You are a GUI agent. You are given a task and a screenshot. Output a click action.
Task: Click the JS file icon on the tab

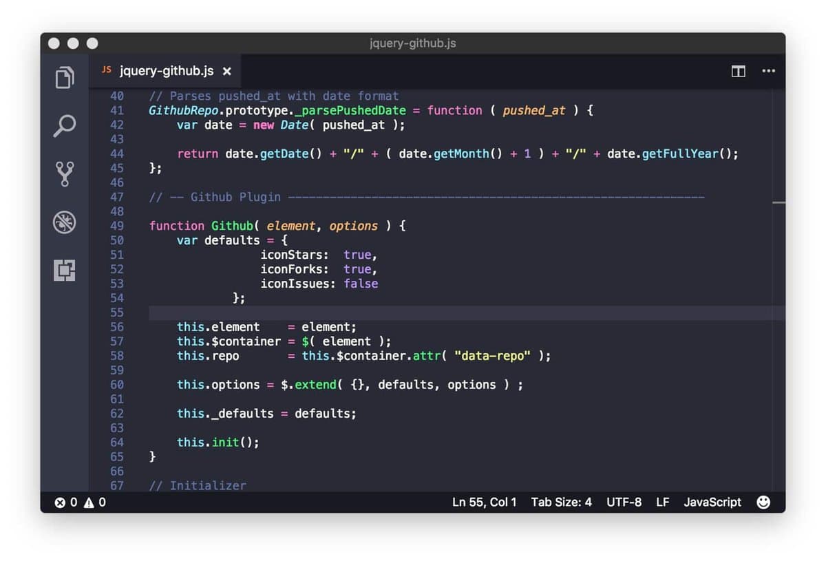pyautogui.click(x=106, y=70)
